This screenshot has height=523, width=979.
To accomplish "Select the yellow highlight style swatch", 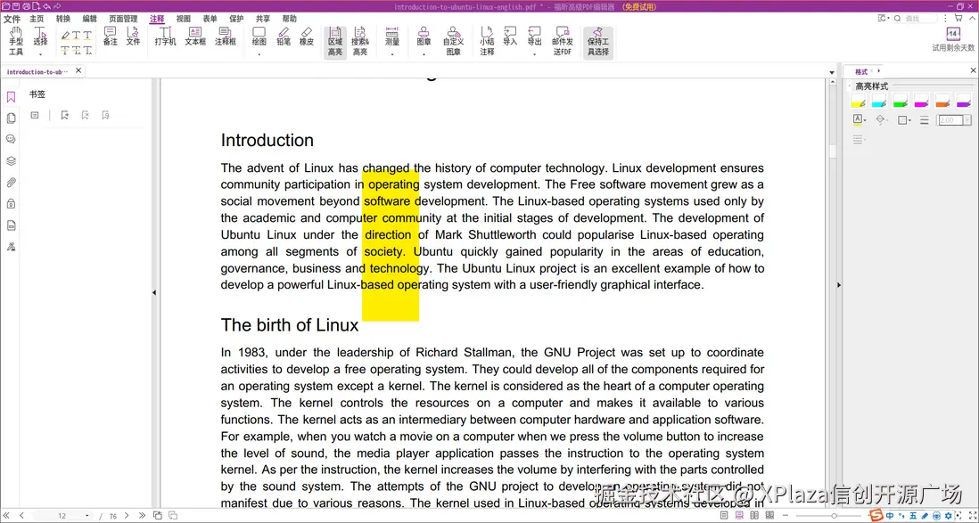I will coord(859,101).
